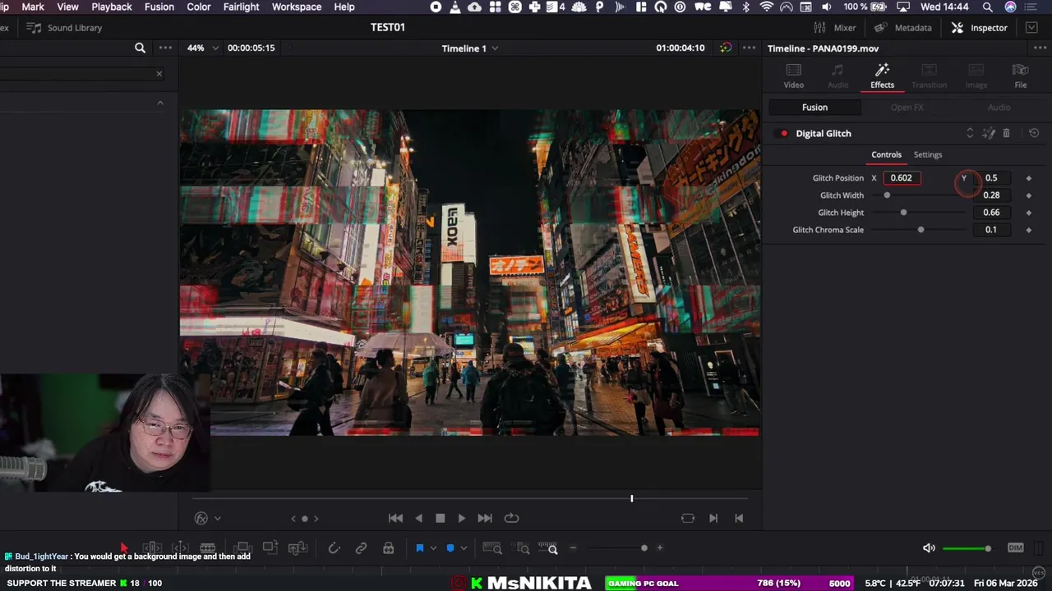Switch to the File tab in the Inspector
The image size is (1052, 591).
tap(1020, 76)
